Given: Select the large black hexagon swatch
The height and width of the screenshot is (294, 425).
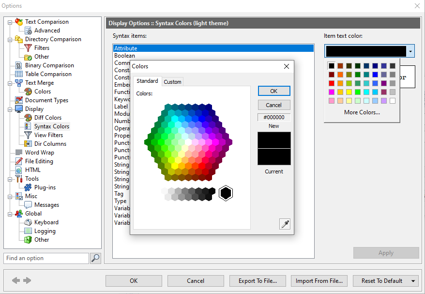Looking at the screenshot, I should (226, 193).
